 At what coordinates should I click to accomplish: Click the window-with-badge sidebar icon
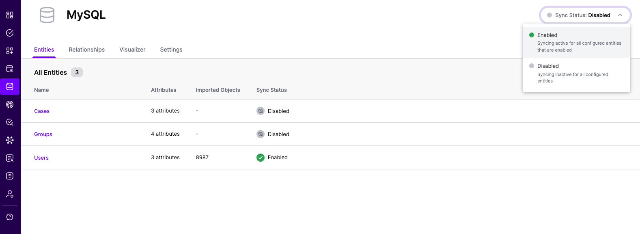10,69
